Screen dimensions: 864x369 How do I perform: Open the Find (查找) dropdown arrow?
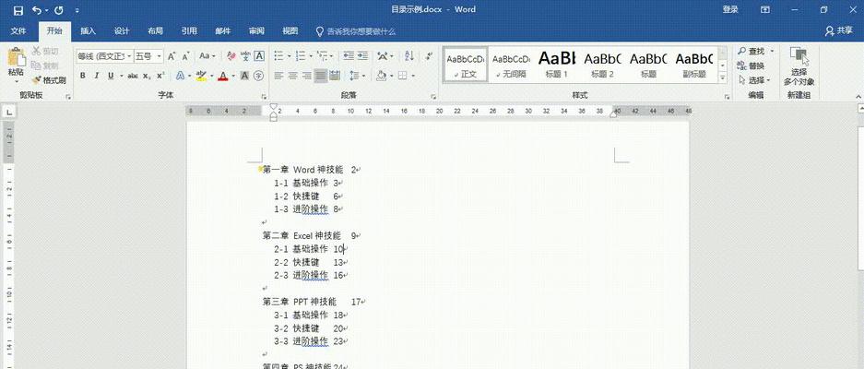[772, 52]
